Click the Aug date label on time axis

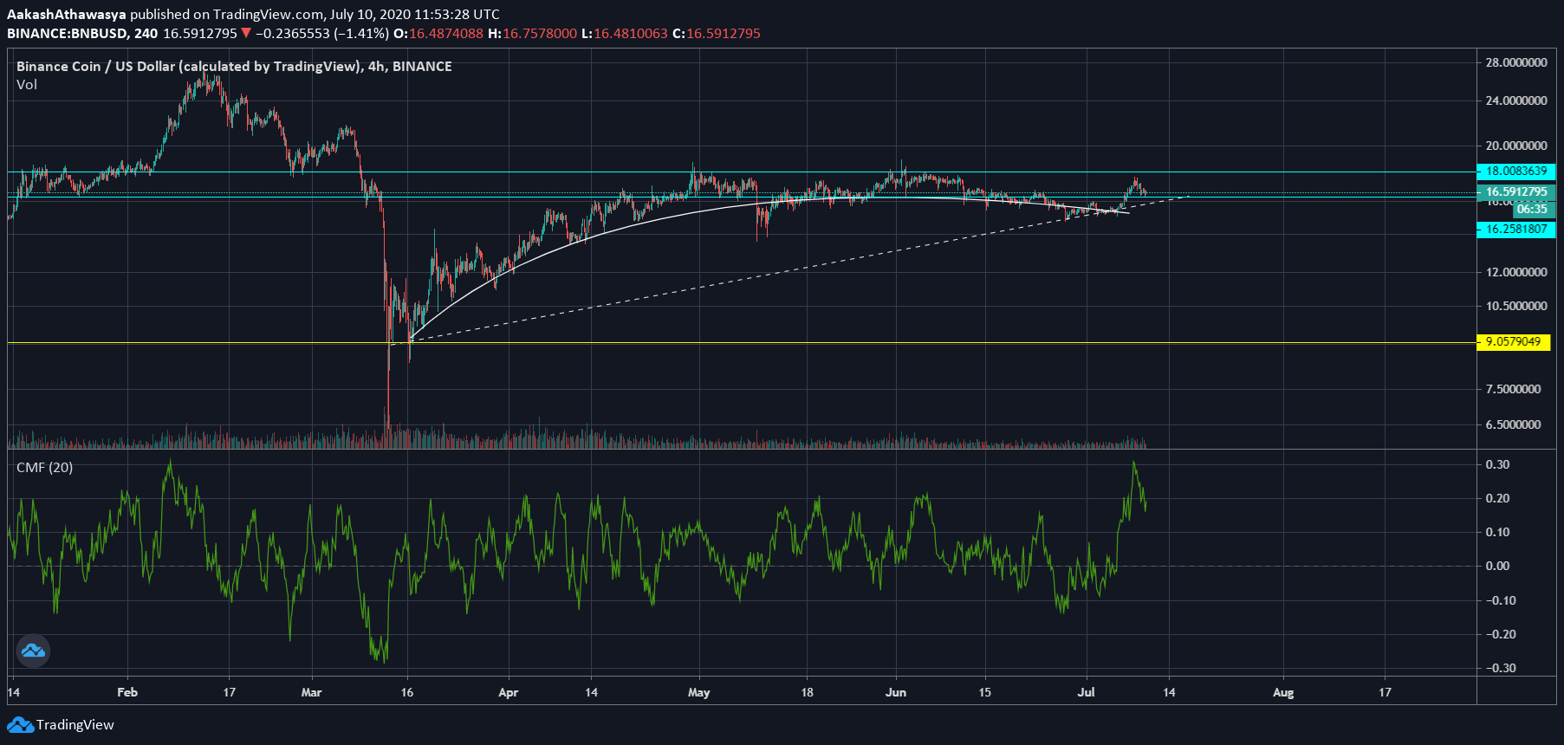point(1283,692)
